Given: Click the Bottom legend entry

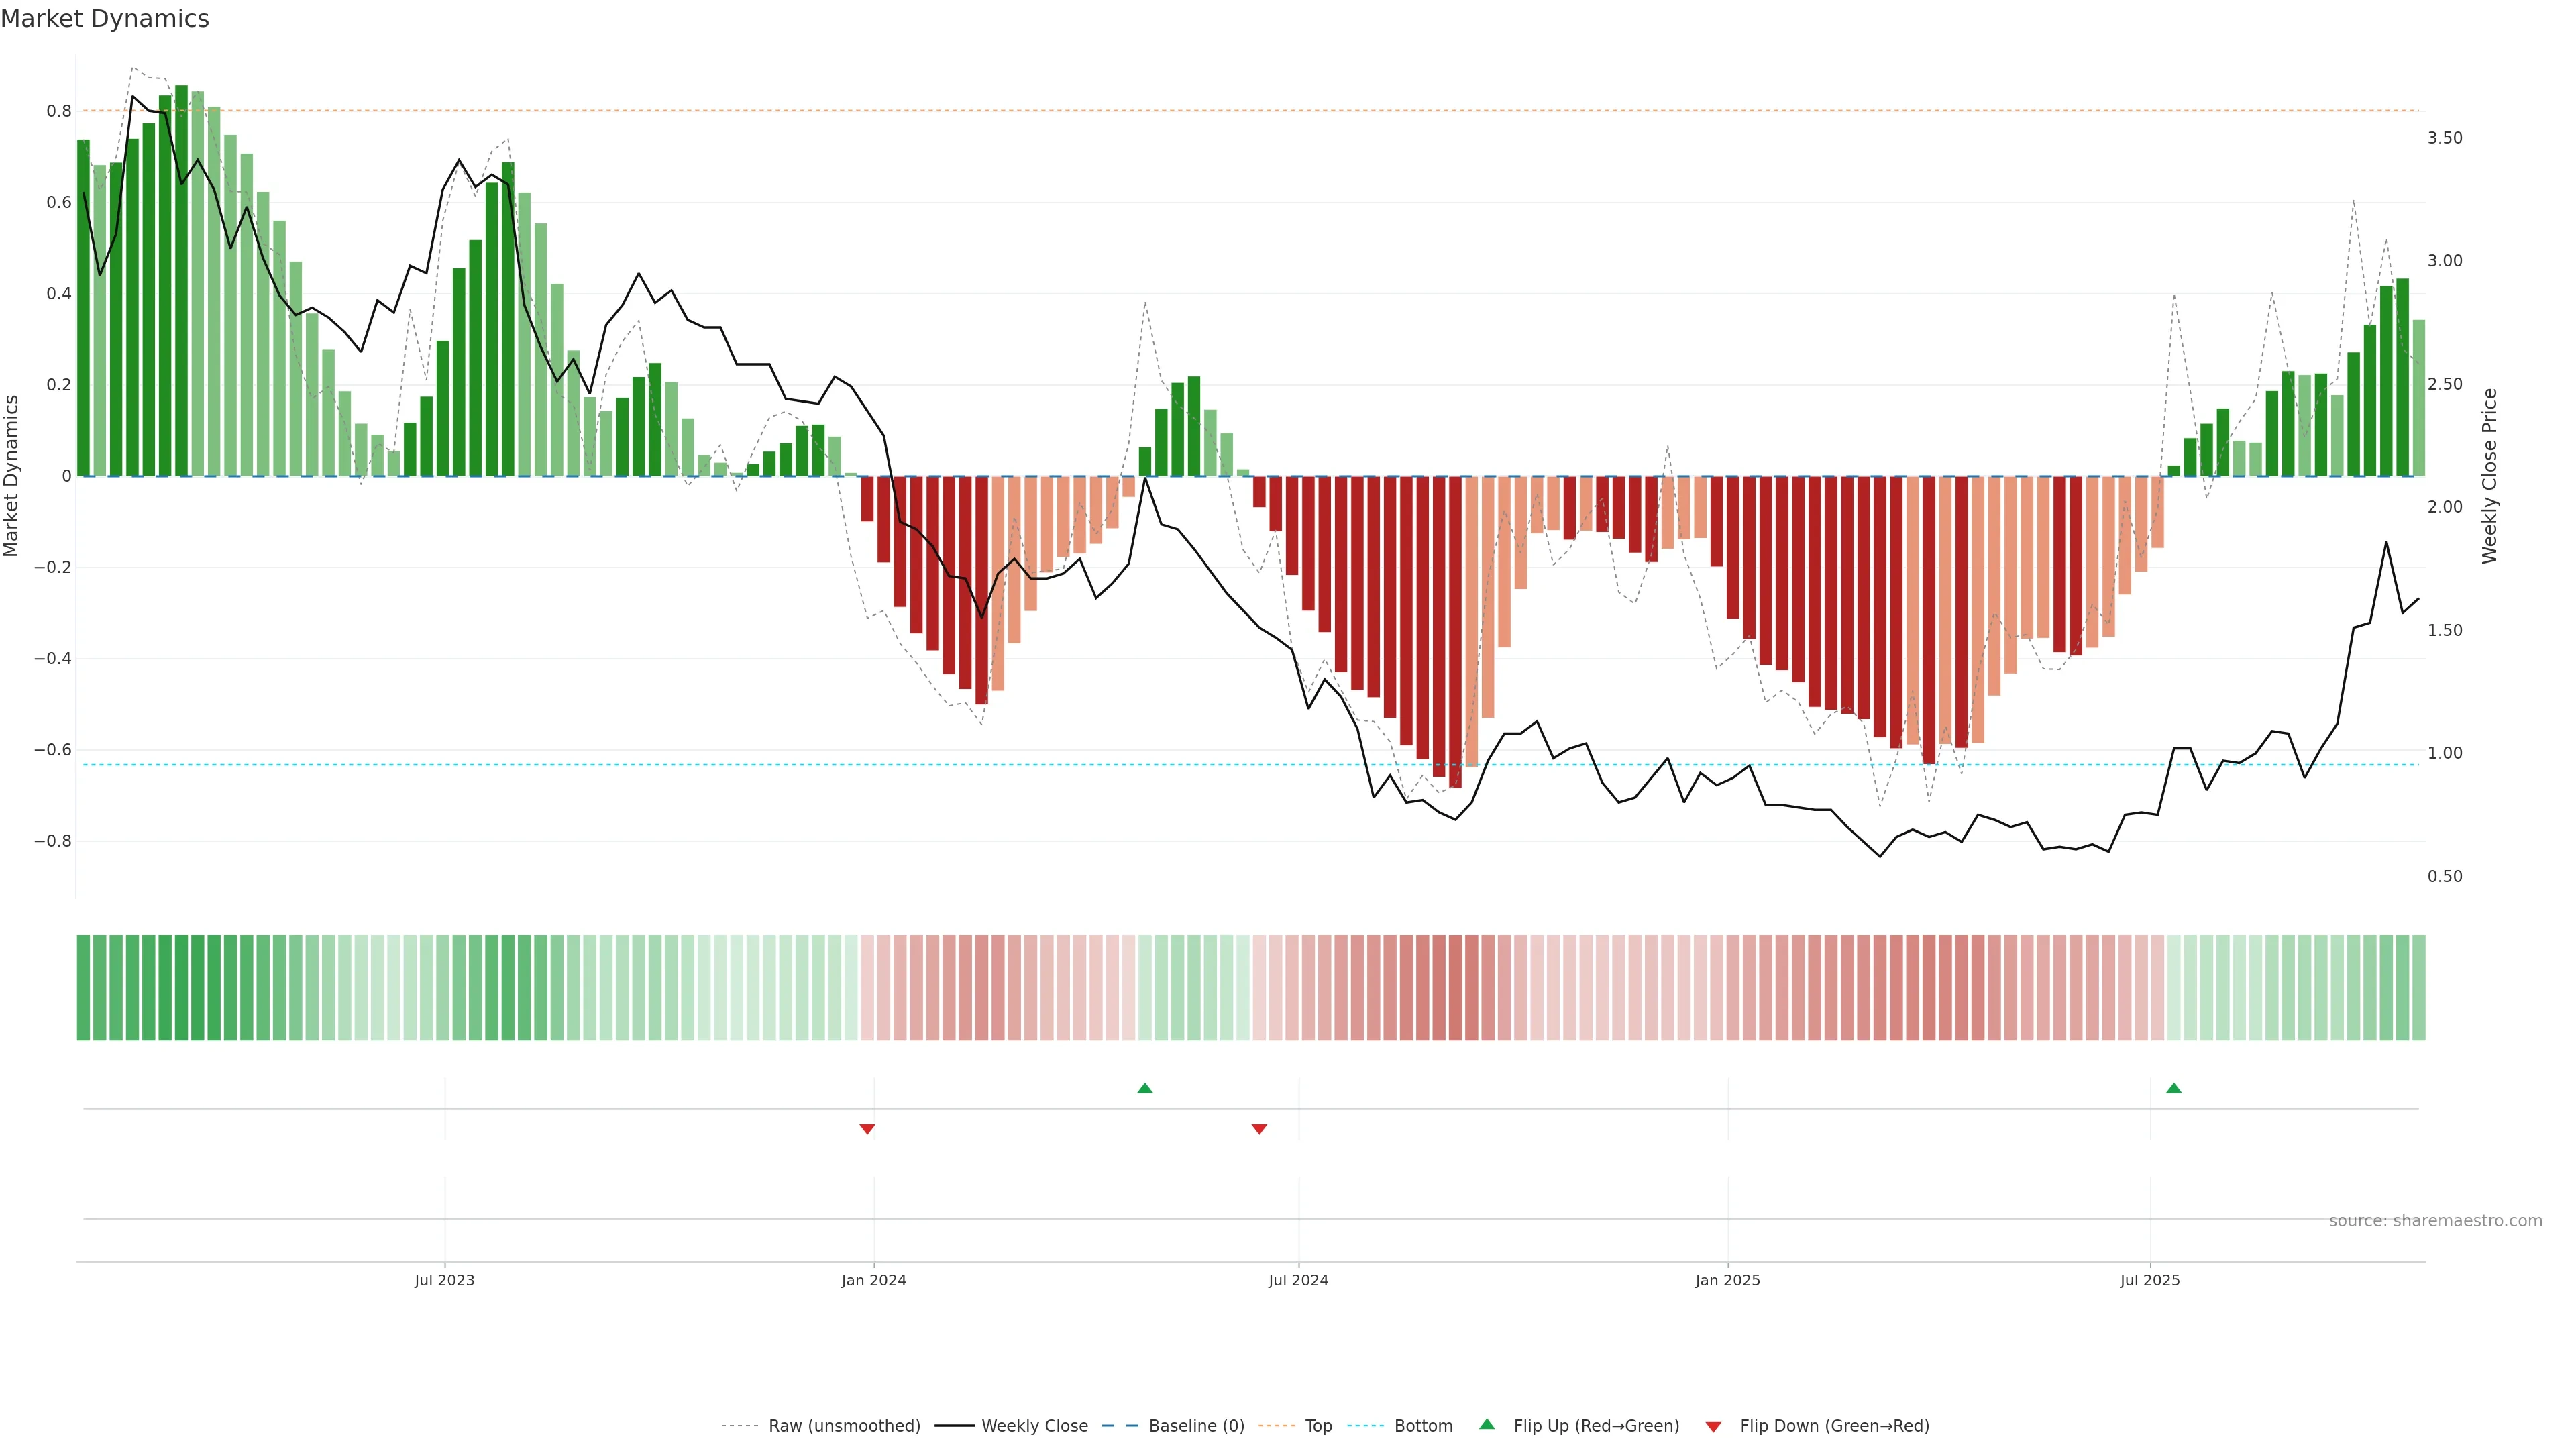Looking at the screenshot, I should point(1423,1426).
